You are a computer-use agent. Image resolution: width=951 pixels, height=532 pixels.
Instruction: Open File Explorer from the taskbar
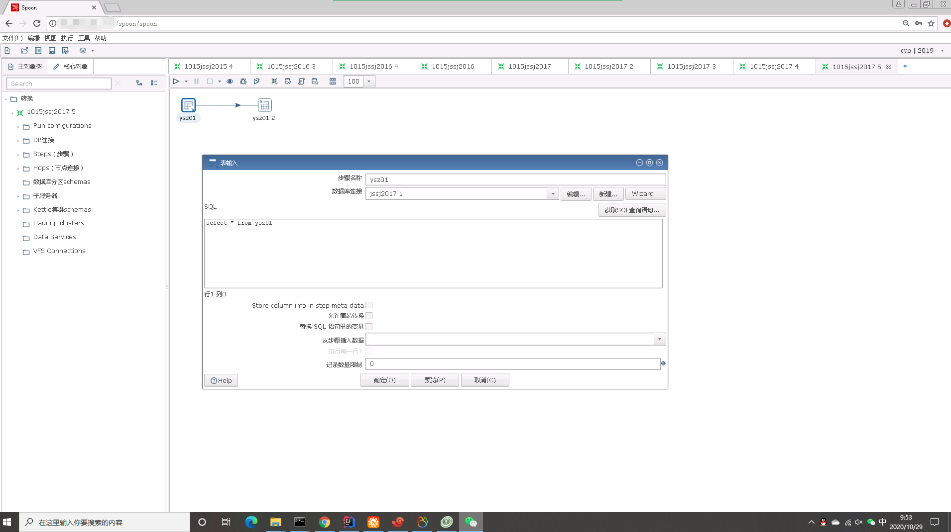[276, 522]
